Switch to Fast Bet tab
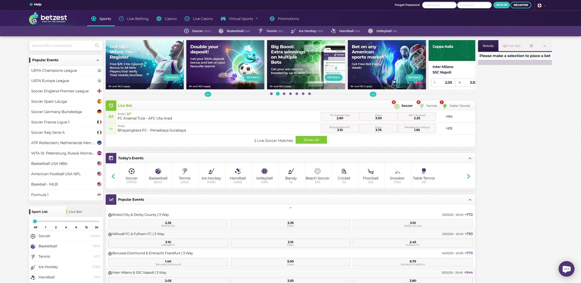Viewport: 581px width, 283px height. tap(512, 46)
